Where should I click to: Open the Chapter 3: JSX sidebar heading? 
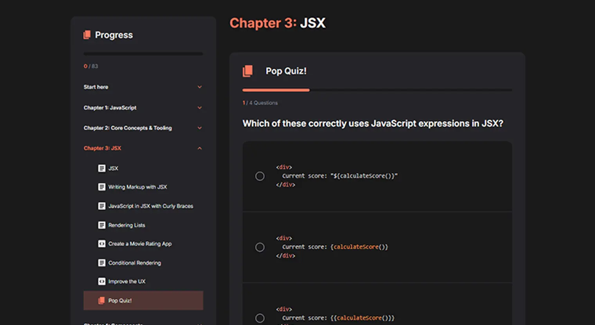coord(103,148)
